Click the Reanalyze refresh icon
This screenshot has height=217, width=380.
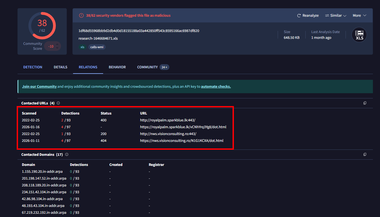tap(299, 16)
